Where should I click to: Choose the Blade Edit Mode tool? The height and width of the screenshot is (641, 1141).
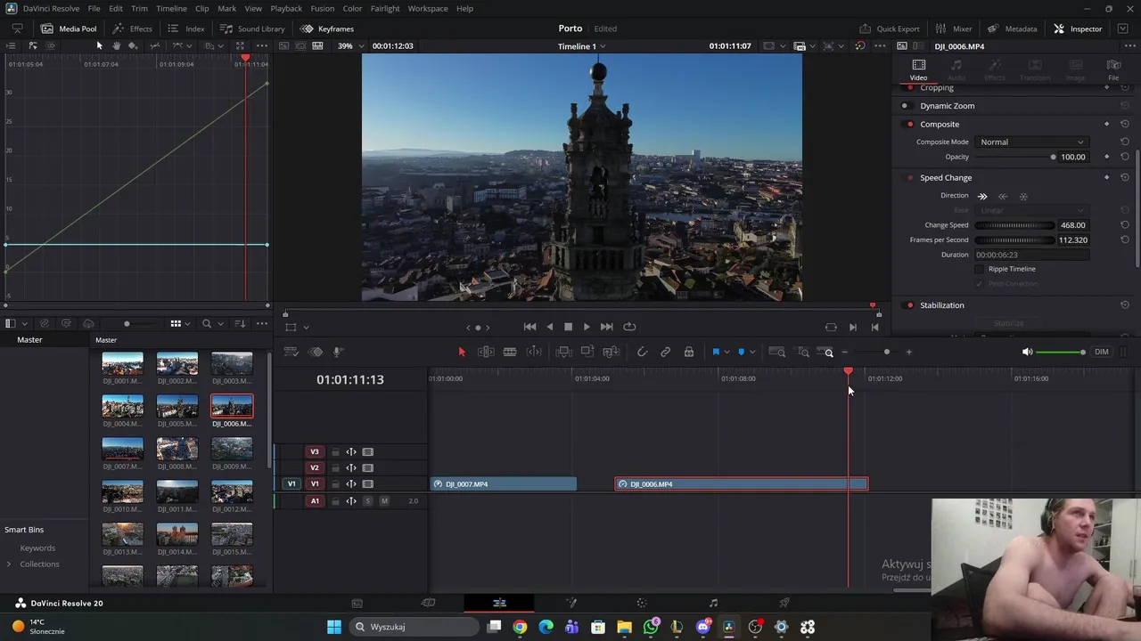coord(510,353)
